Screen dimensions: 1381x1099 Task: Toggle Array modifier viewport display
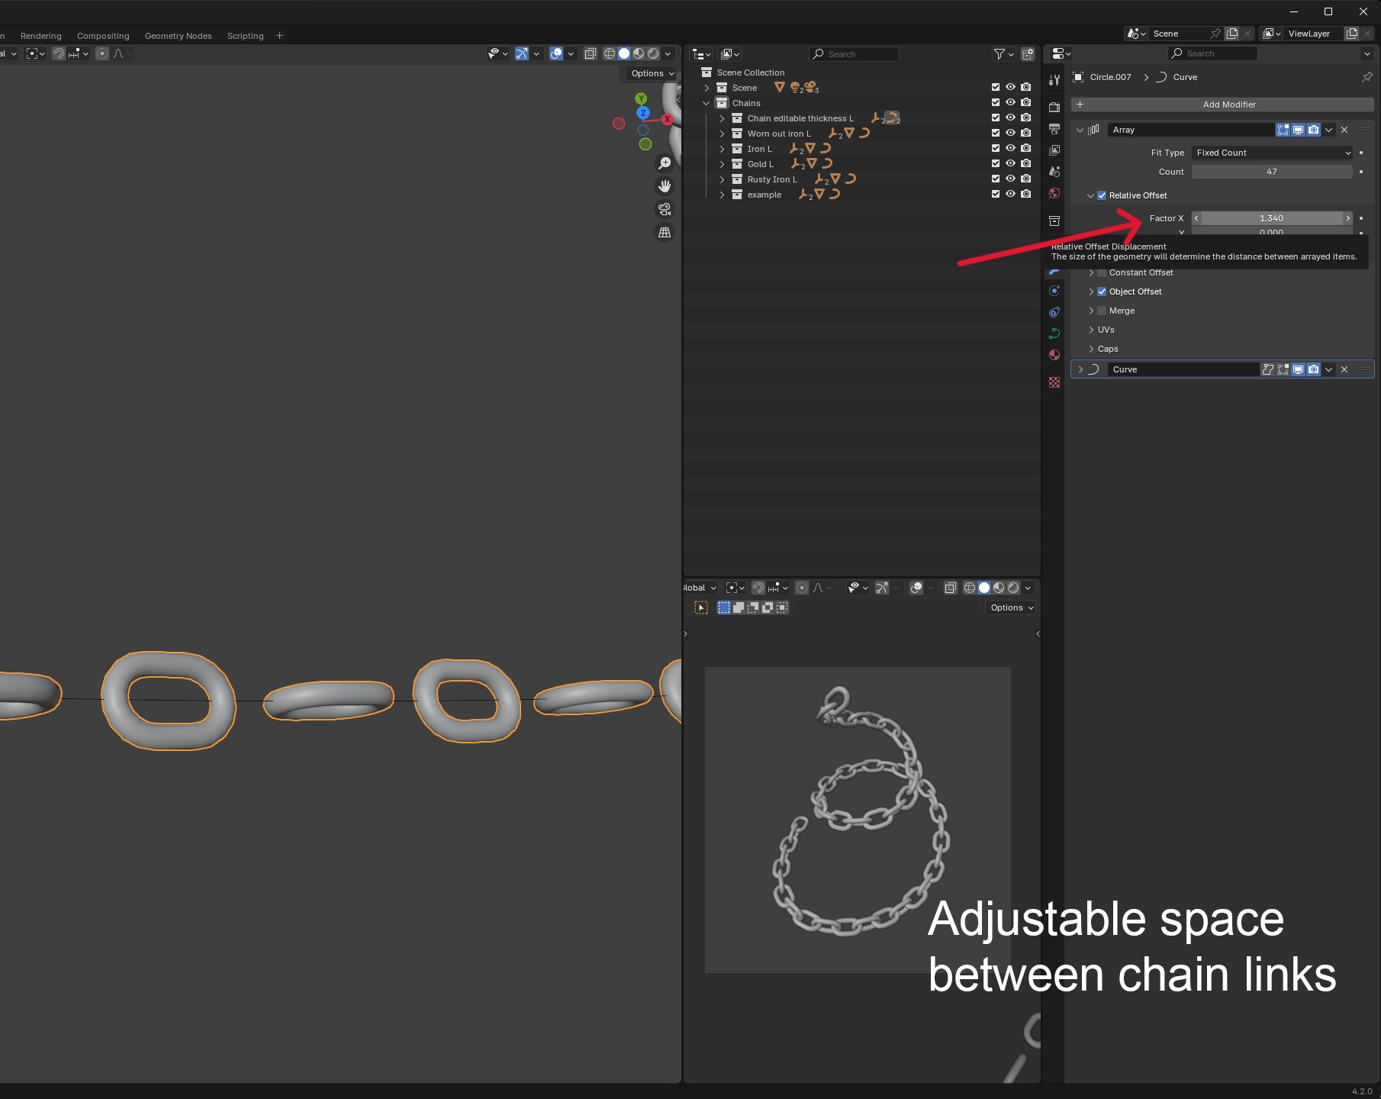click(x=1298, y=130)
